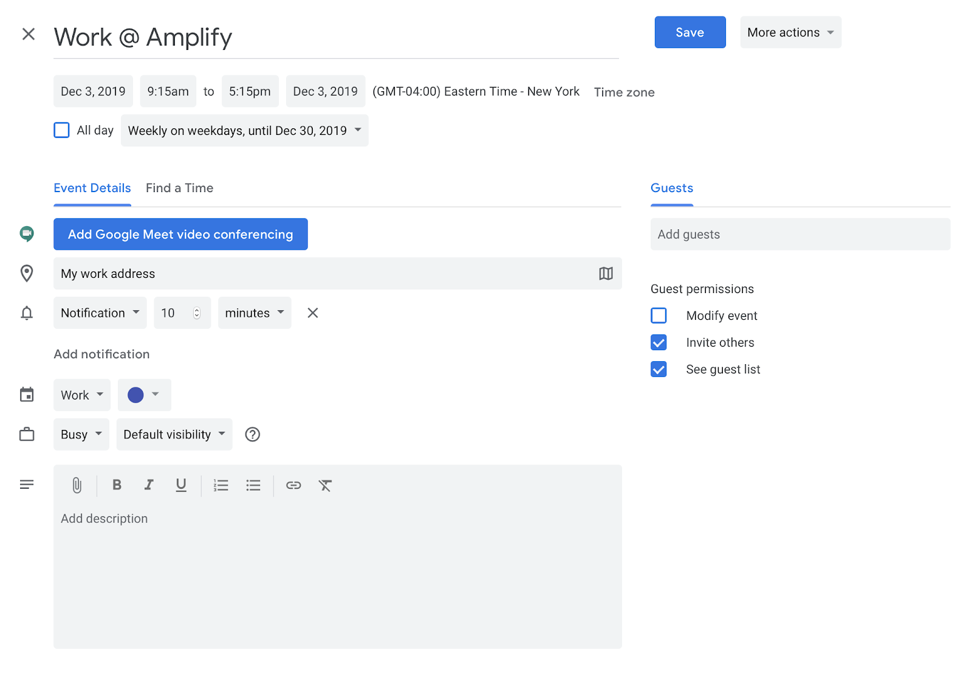
Task: Open the start time 9:15am picker
Action: click(168, 91)
